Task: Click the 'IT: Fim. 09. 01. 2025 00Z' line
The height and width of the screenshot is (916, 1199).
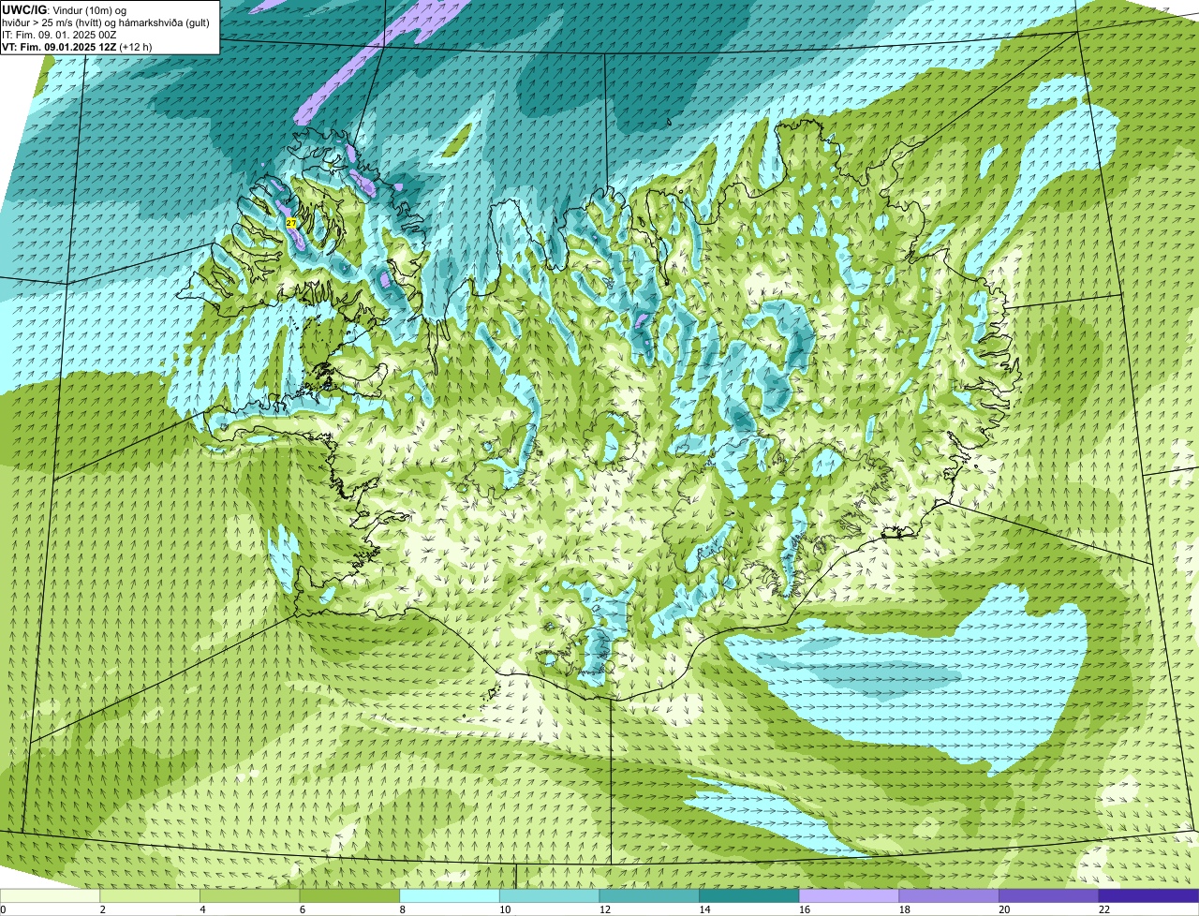Action: pos(59,35)
